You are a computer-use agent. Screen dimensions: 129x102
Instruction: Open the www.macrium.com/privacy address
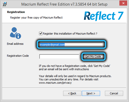pos(55,83)
